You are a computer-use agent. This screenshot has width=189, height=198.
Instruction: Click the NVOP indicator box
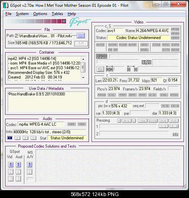(113, 45)
